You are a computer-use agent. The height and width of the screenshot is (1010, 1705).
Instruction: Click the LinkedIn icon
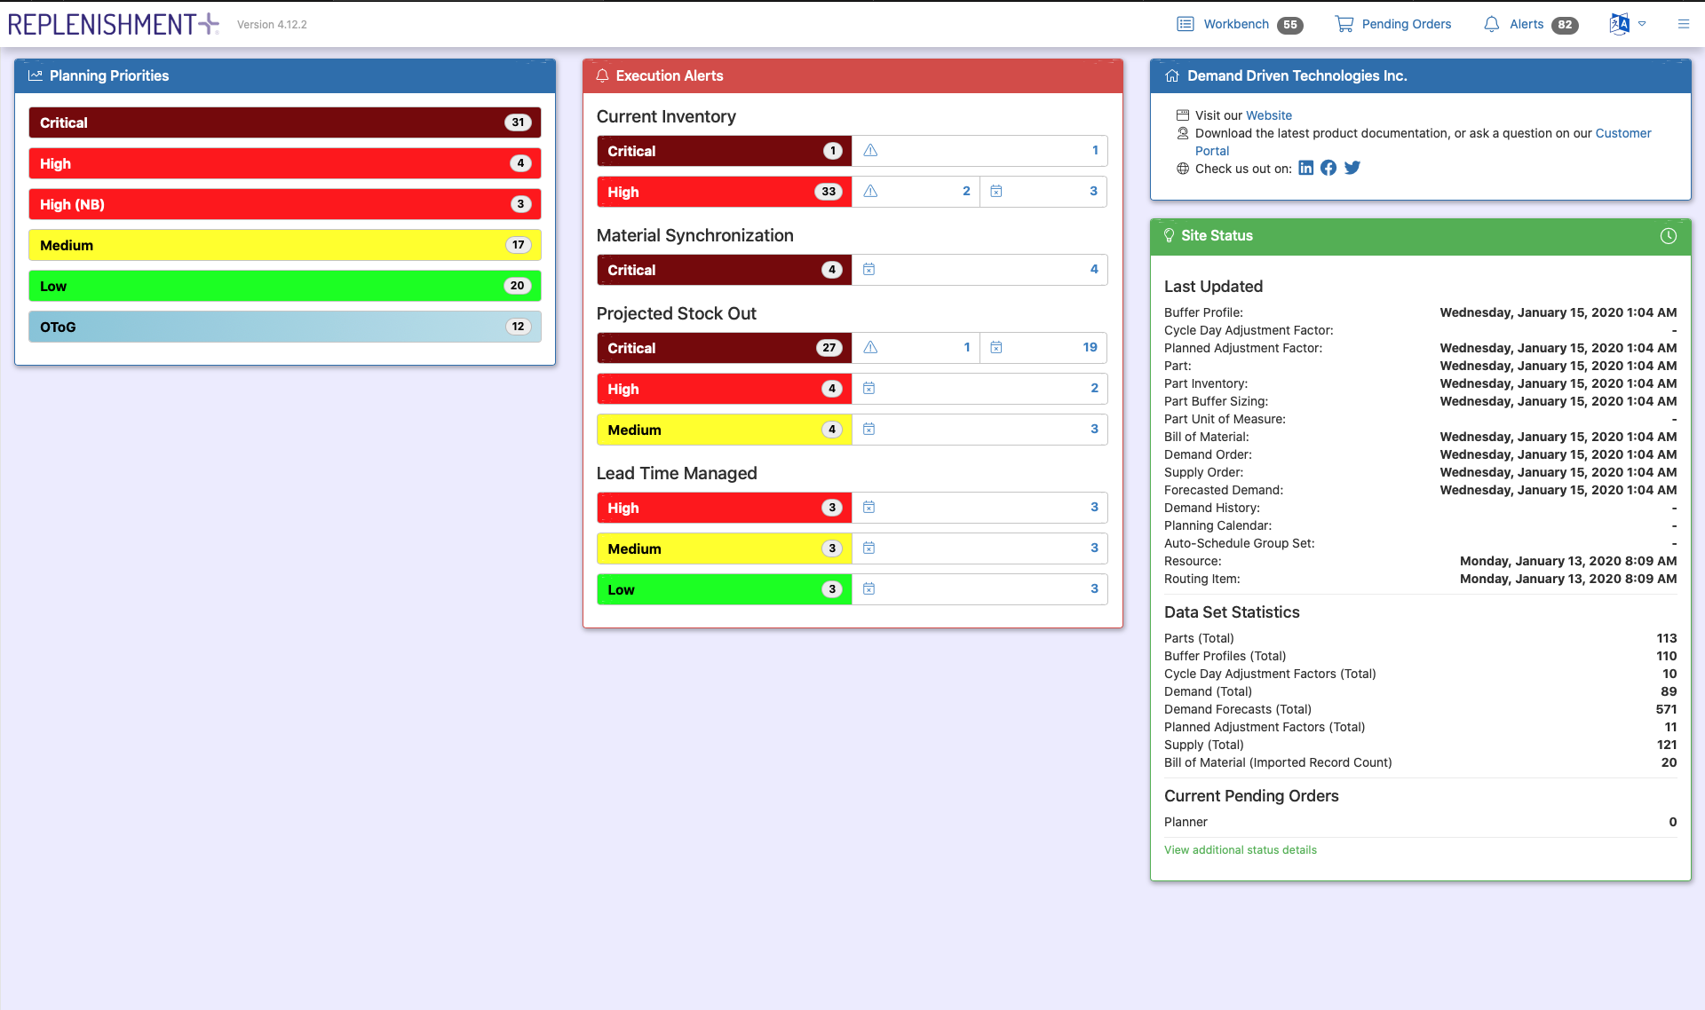coord(1305,168)
